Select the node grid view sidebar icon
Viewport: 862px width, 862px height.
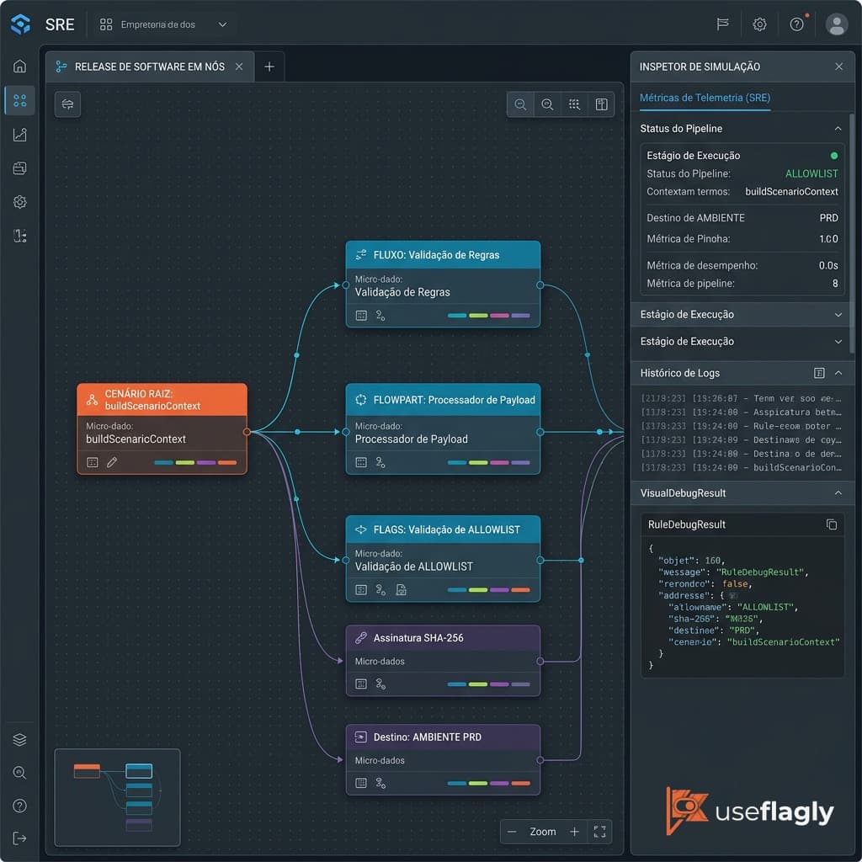point(20,101)
